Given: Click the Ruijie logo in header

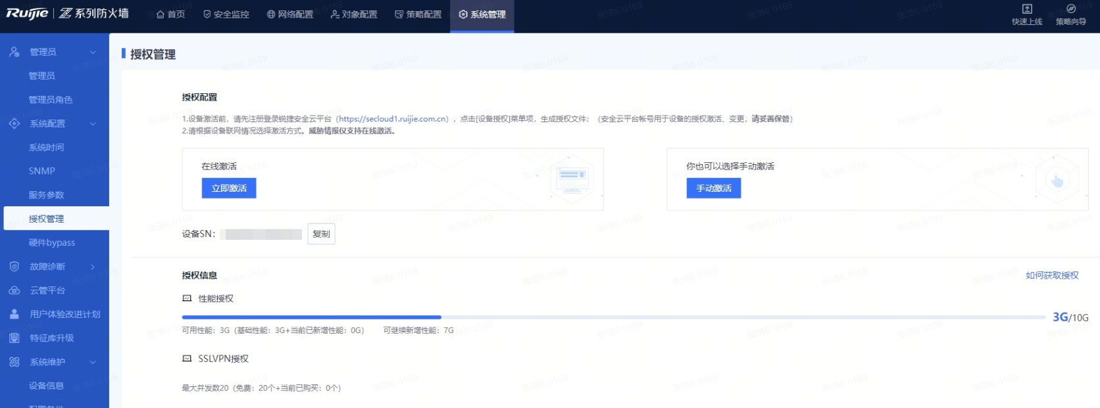Looking at the screenshot, I should point(27,14).
